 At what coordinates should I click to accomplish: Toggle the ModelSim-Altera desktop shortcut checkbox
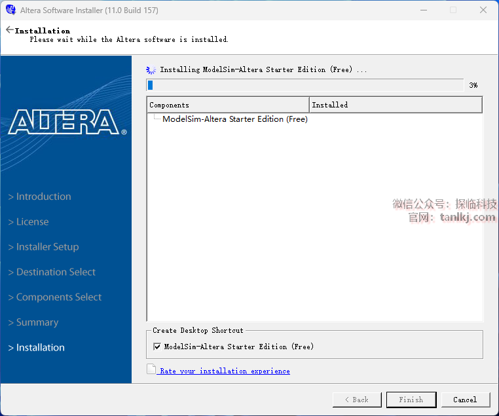(x=157, y=347)
